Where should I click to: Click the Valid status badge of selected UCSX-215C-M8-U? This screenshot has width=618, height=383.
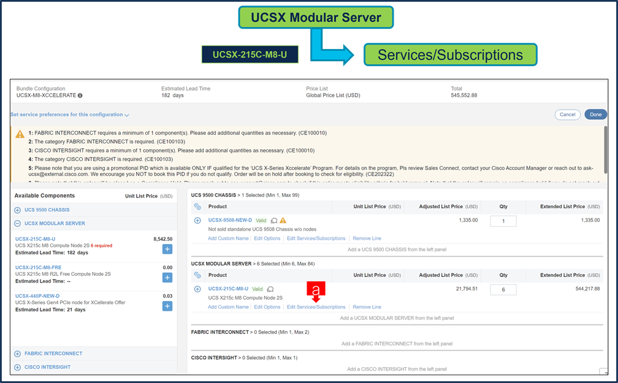coord(257,289)
